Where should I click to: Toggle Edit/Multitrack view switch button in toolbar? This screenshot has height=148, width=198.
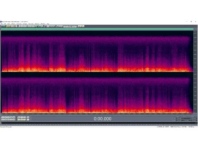click(x=3, y=26)
